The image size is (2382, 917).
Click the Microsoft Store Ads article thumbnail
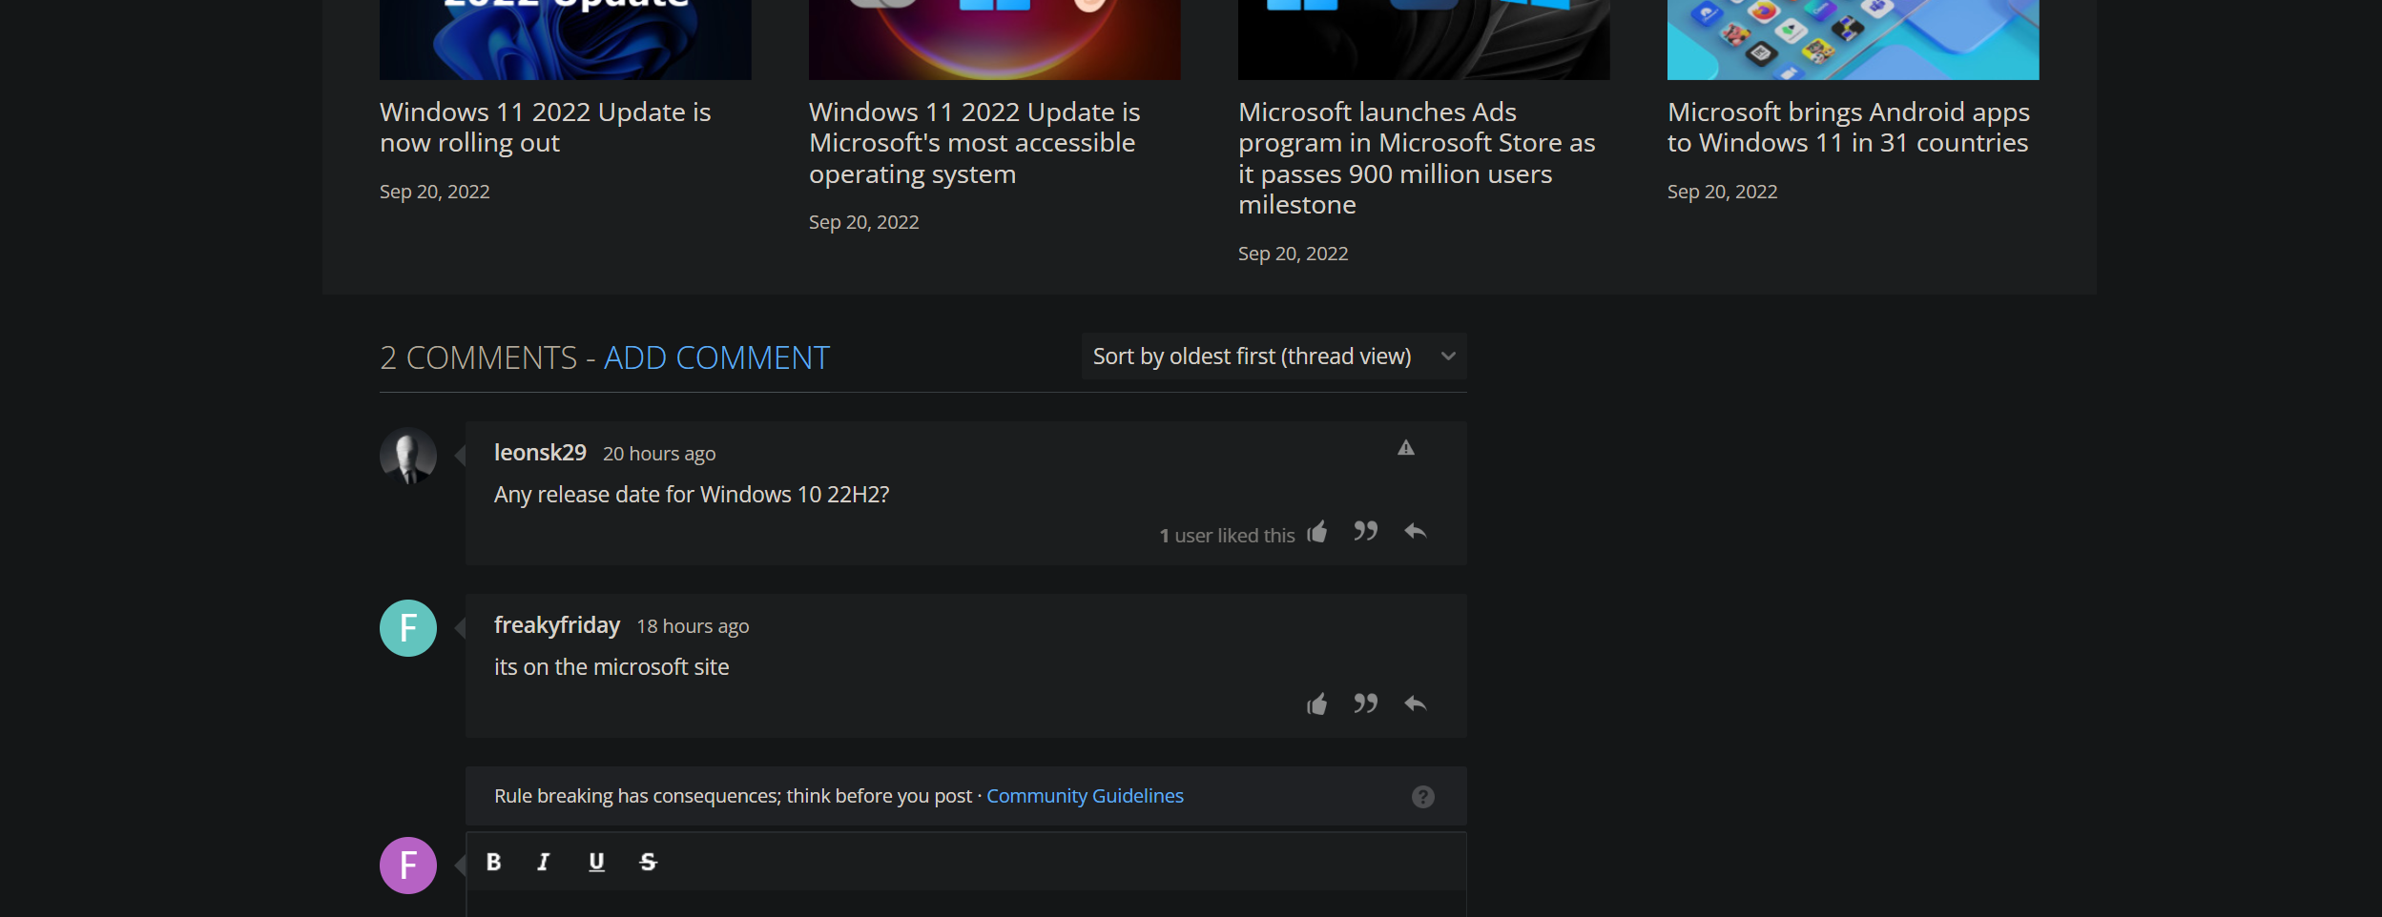coord(1423,38)
